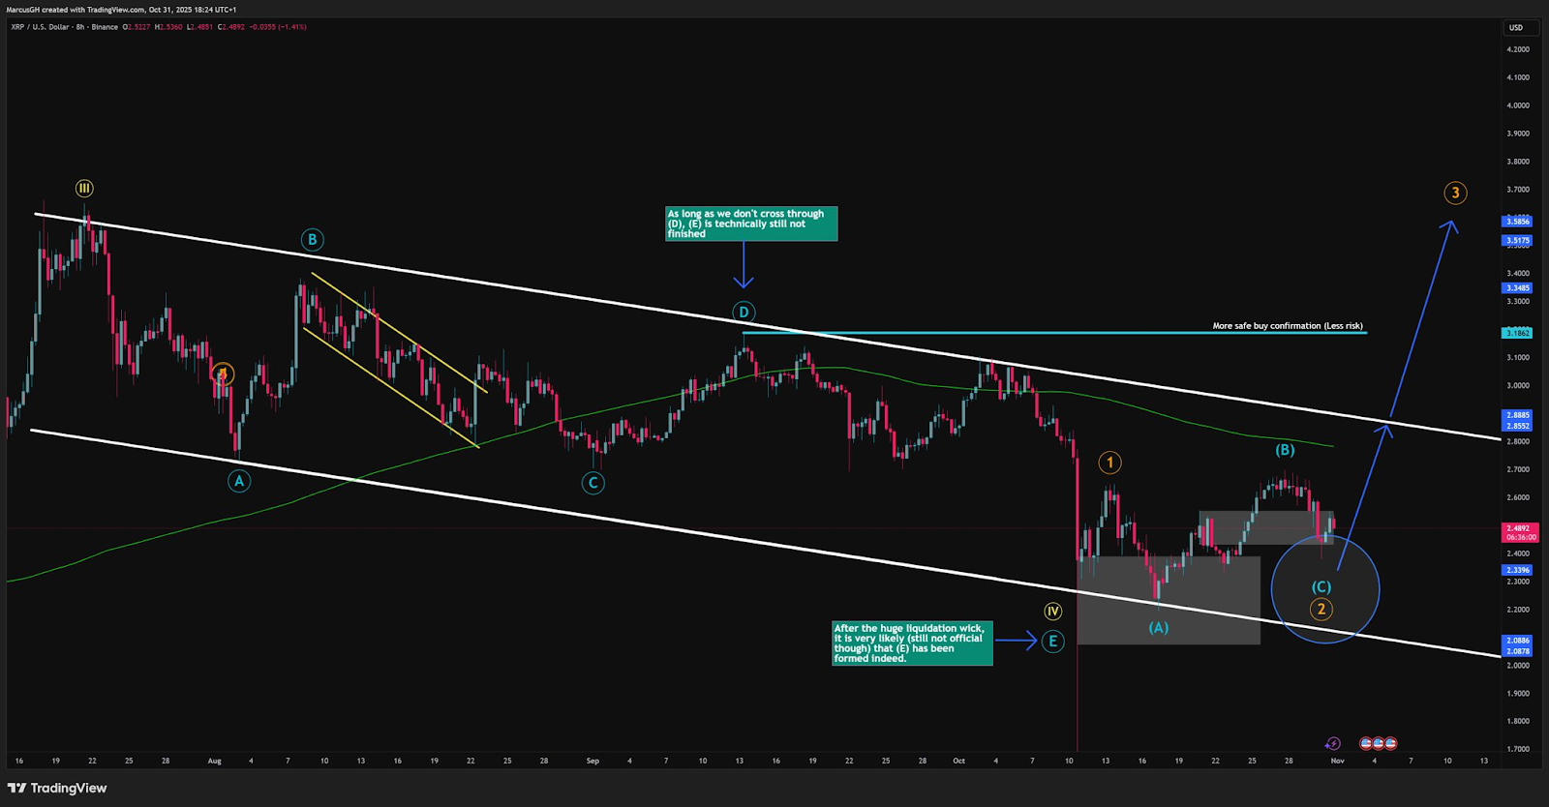Select the yellow circled IV wave marker
The height and width of the screenshot is (807, 1549).
pyautogui.click(x=1053, y=612)
